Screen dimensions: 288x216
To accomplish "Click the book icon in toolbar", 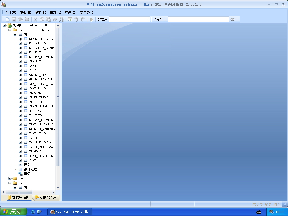I will (21, 19).
